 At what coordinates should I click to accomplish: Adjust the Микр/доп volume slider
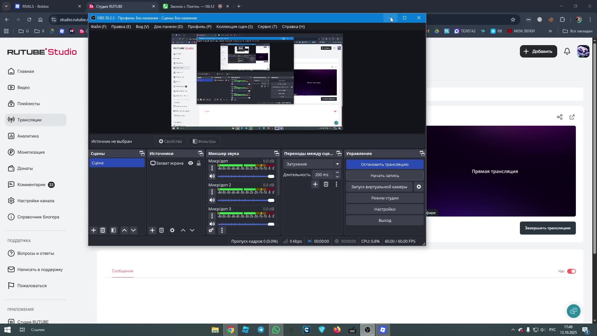[x=246, y=176]
